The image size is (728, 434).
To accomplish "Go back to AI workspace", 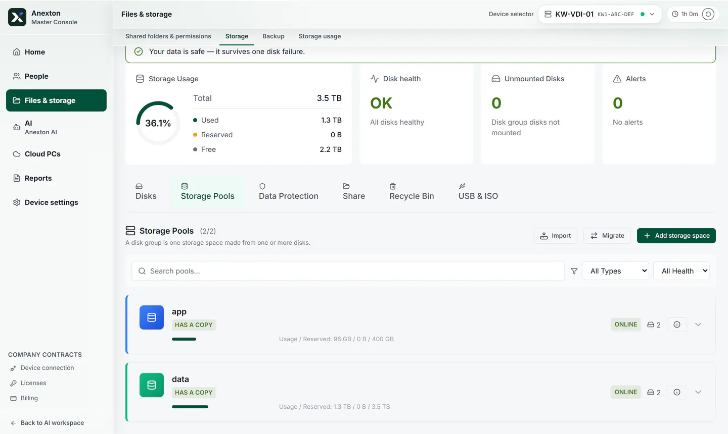I will [48, 423].
